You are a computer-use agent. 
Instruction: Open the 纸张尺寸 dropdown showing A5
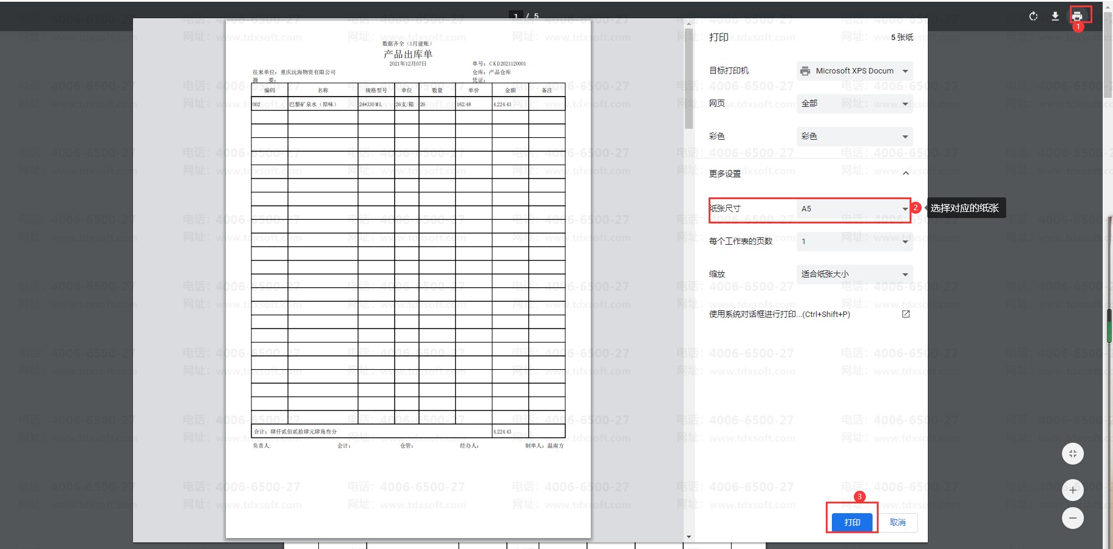[x=854, y=209]
